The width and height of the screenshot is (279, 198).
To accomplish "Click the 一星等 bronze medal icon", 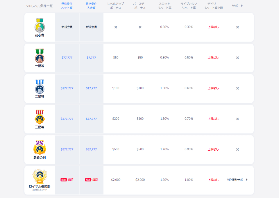I will pos(40,56).
